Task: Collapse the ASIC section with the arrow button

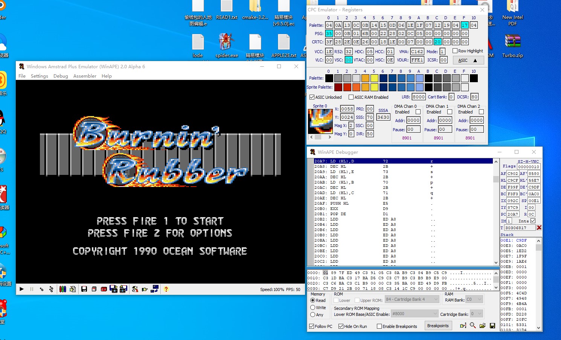Action: point(468,60)
